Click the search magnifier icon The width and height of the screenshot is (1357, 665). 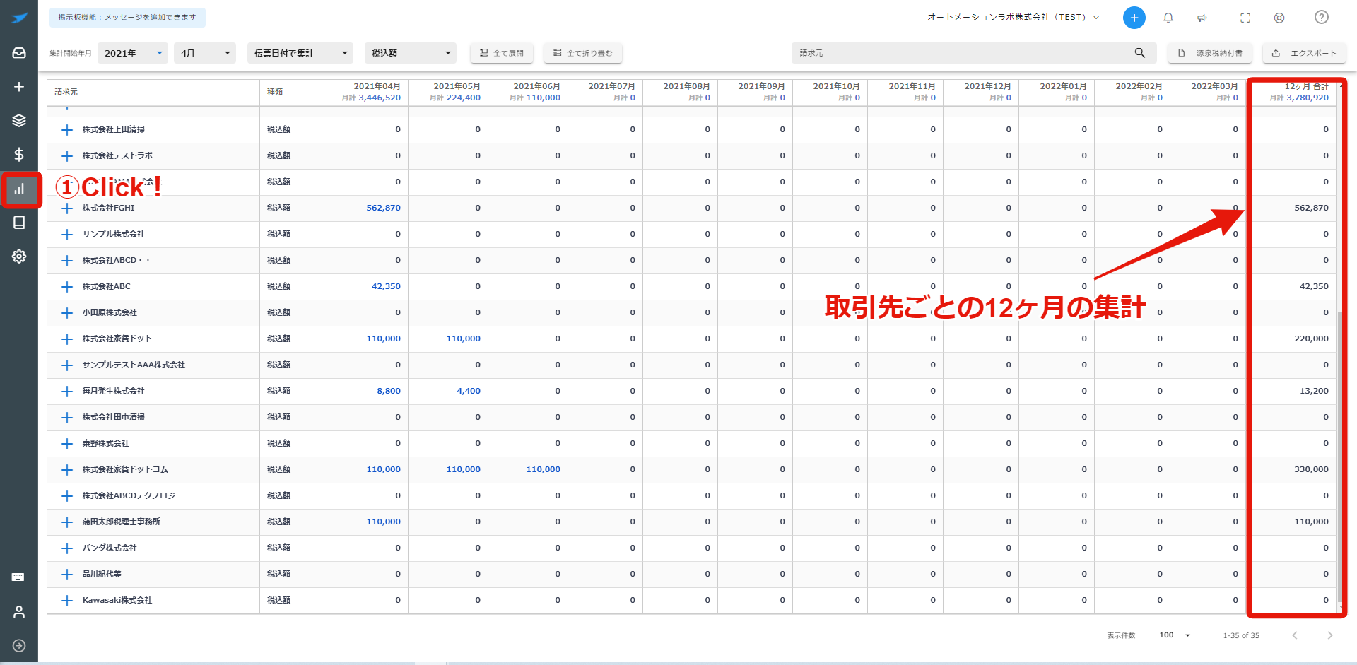pos(1140,53)
